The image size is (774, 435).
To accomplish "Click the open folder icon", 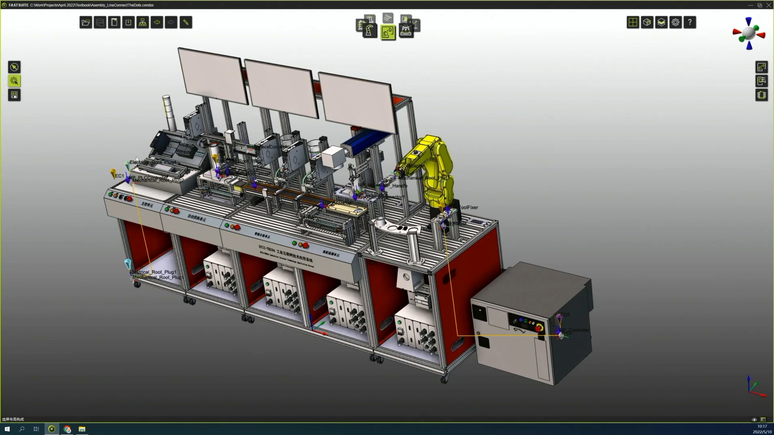I will (x=85, y=23).
